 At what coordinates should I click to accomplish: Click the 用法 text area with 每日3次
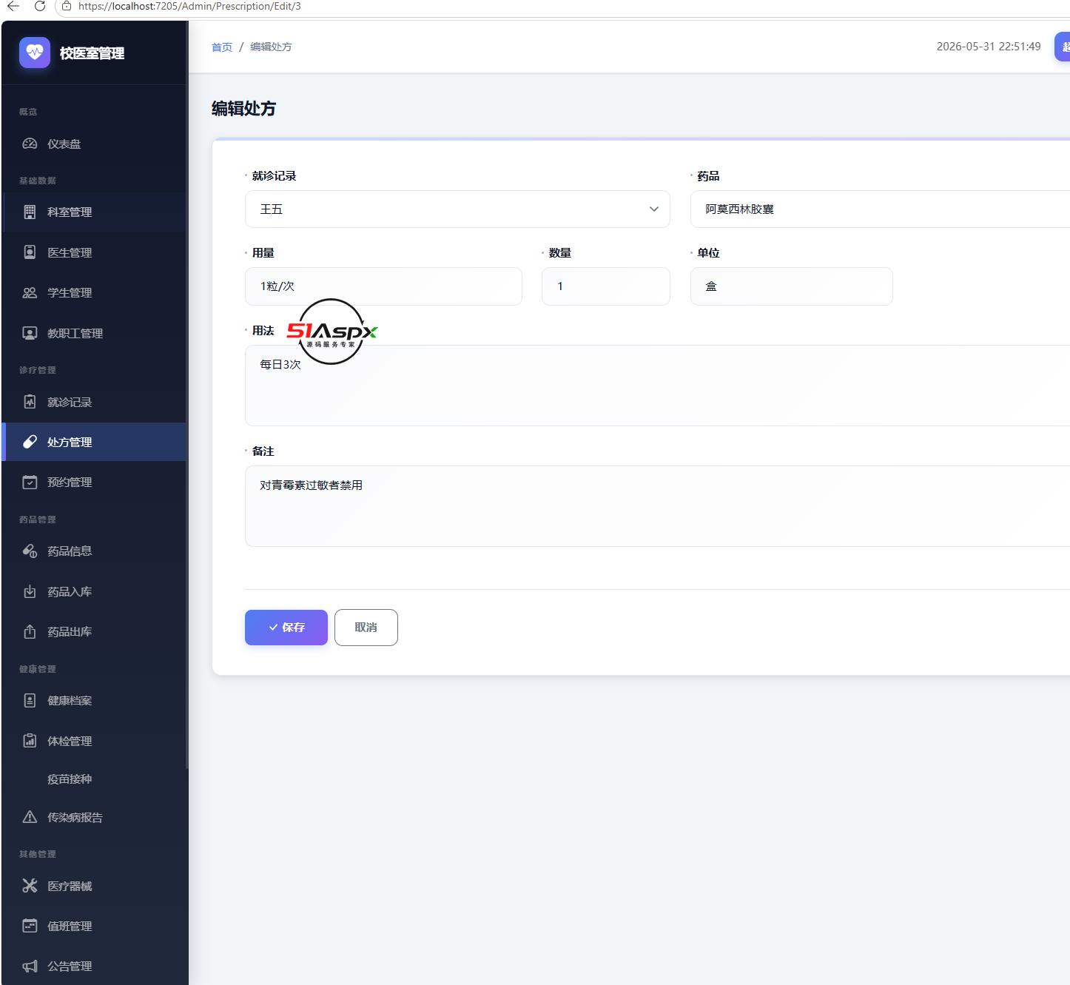[x=657, y=386]
